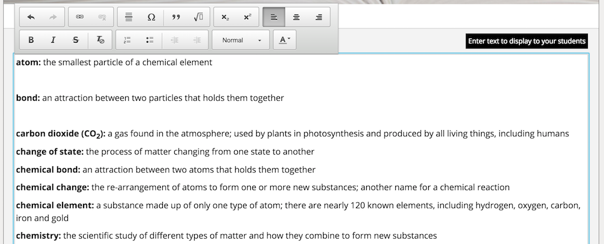Center align the text
The height and width of the screenshot is (244, 604).
pyautogui.click(x=296, y=17)
